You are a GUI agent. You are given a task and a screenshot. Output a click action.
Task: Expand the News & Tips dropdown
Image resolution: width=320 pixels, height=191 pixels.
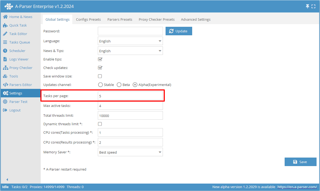(130, 51)
